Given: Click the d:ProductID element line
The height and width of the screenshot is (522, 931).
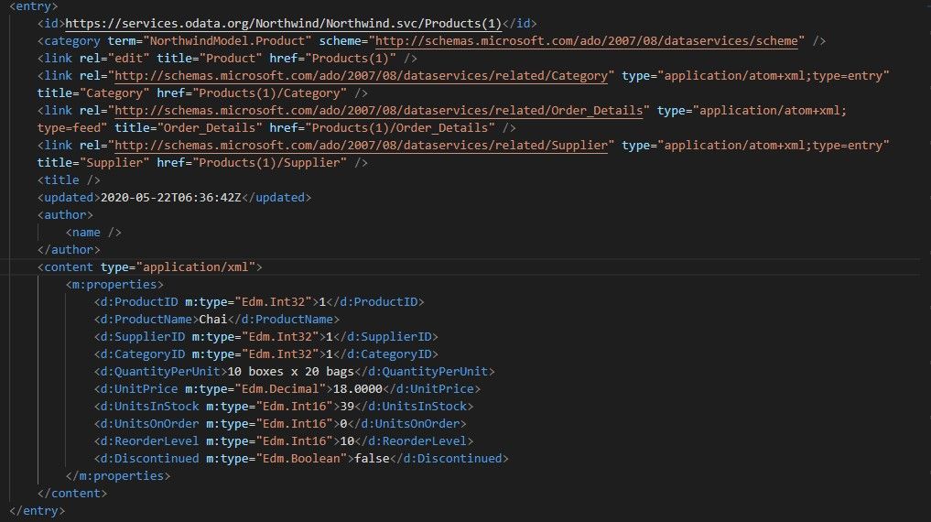Looking at the screenshot, I should (x=259, y=301).
